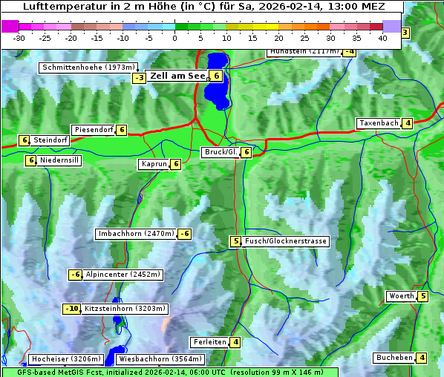Click the Woerth label
The width and height of the screenshot is (444, 377).
[x=402, y=296]
